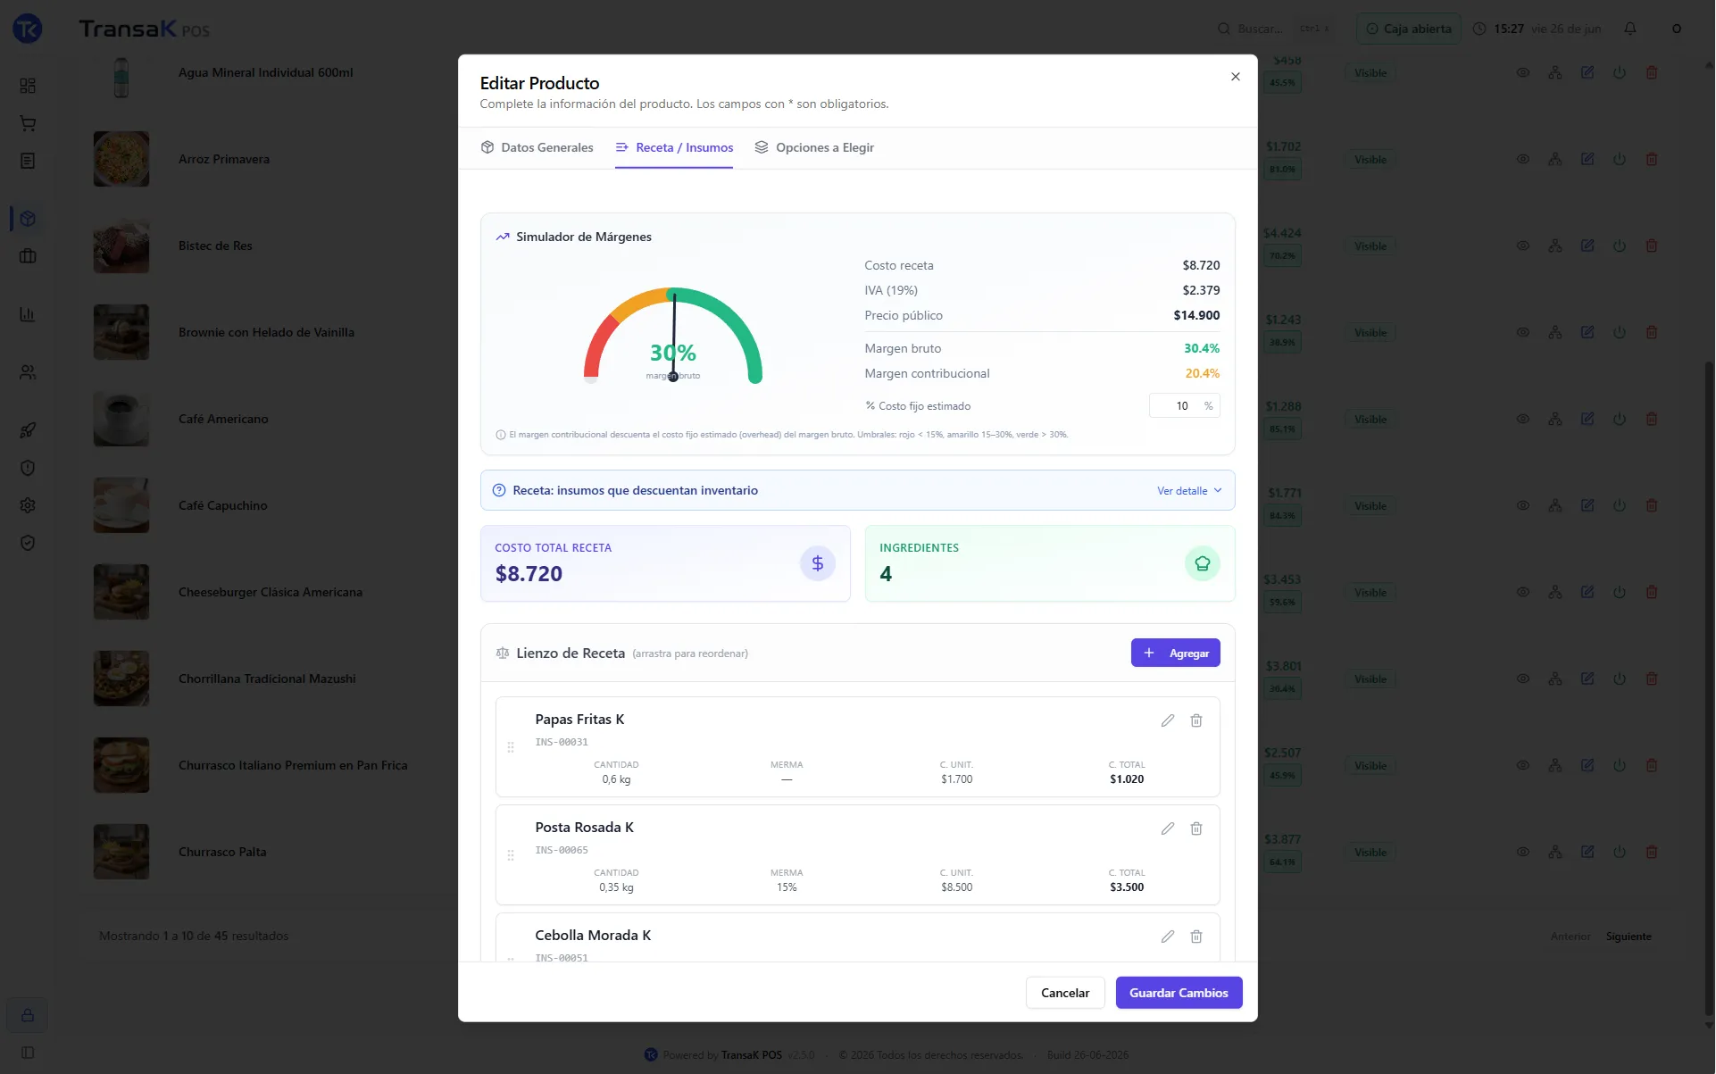Delete the Papas Fritas K ingredient
Screen dimensions: 1716x1074
click(x=1195, y=720)
